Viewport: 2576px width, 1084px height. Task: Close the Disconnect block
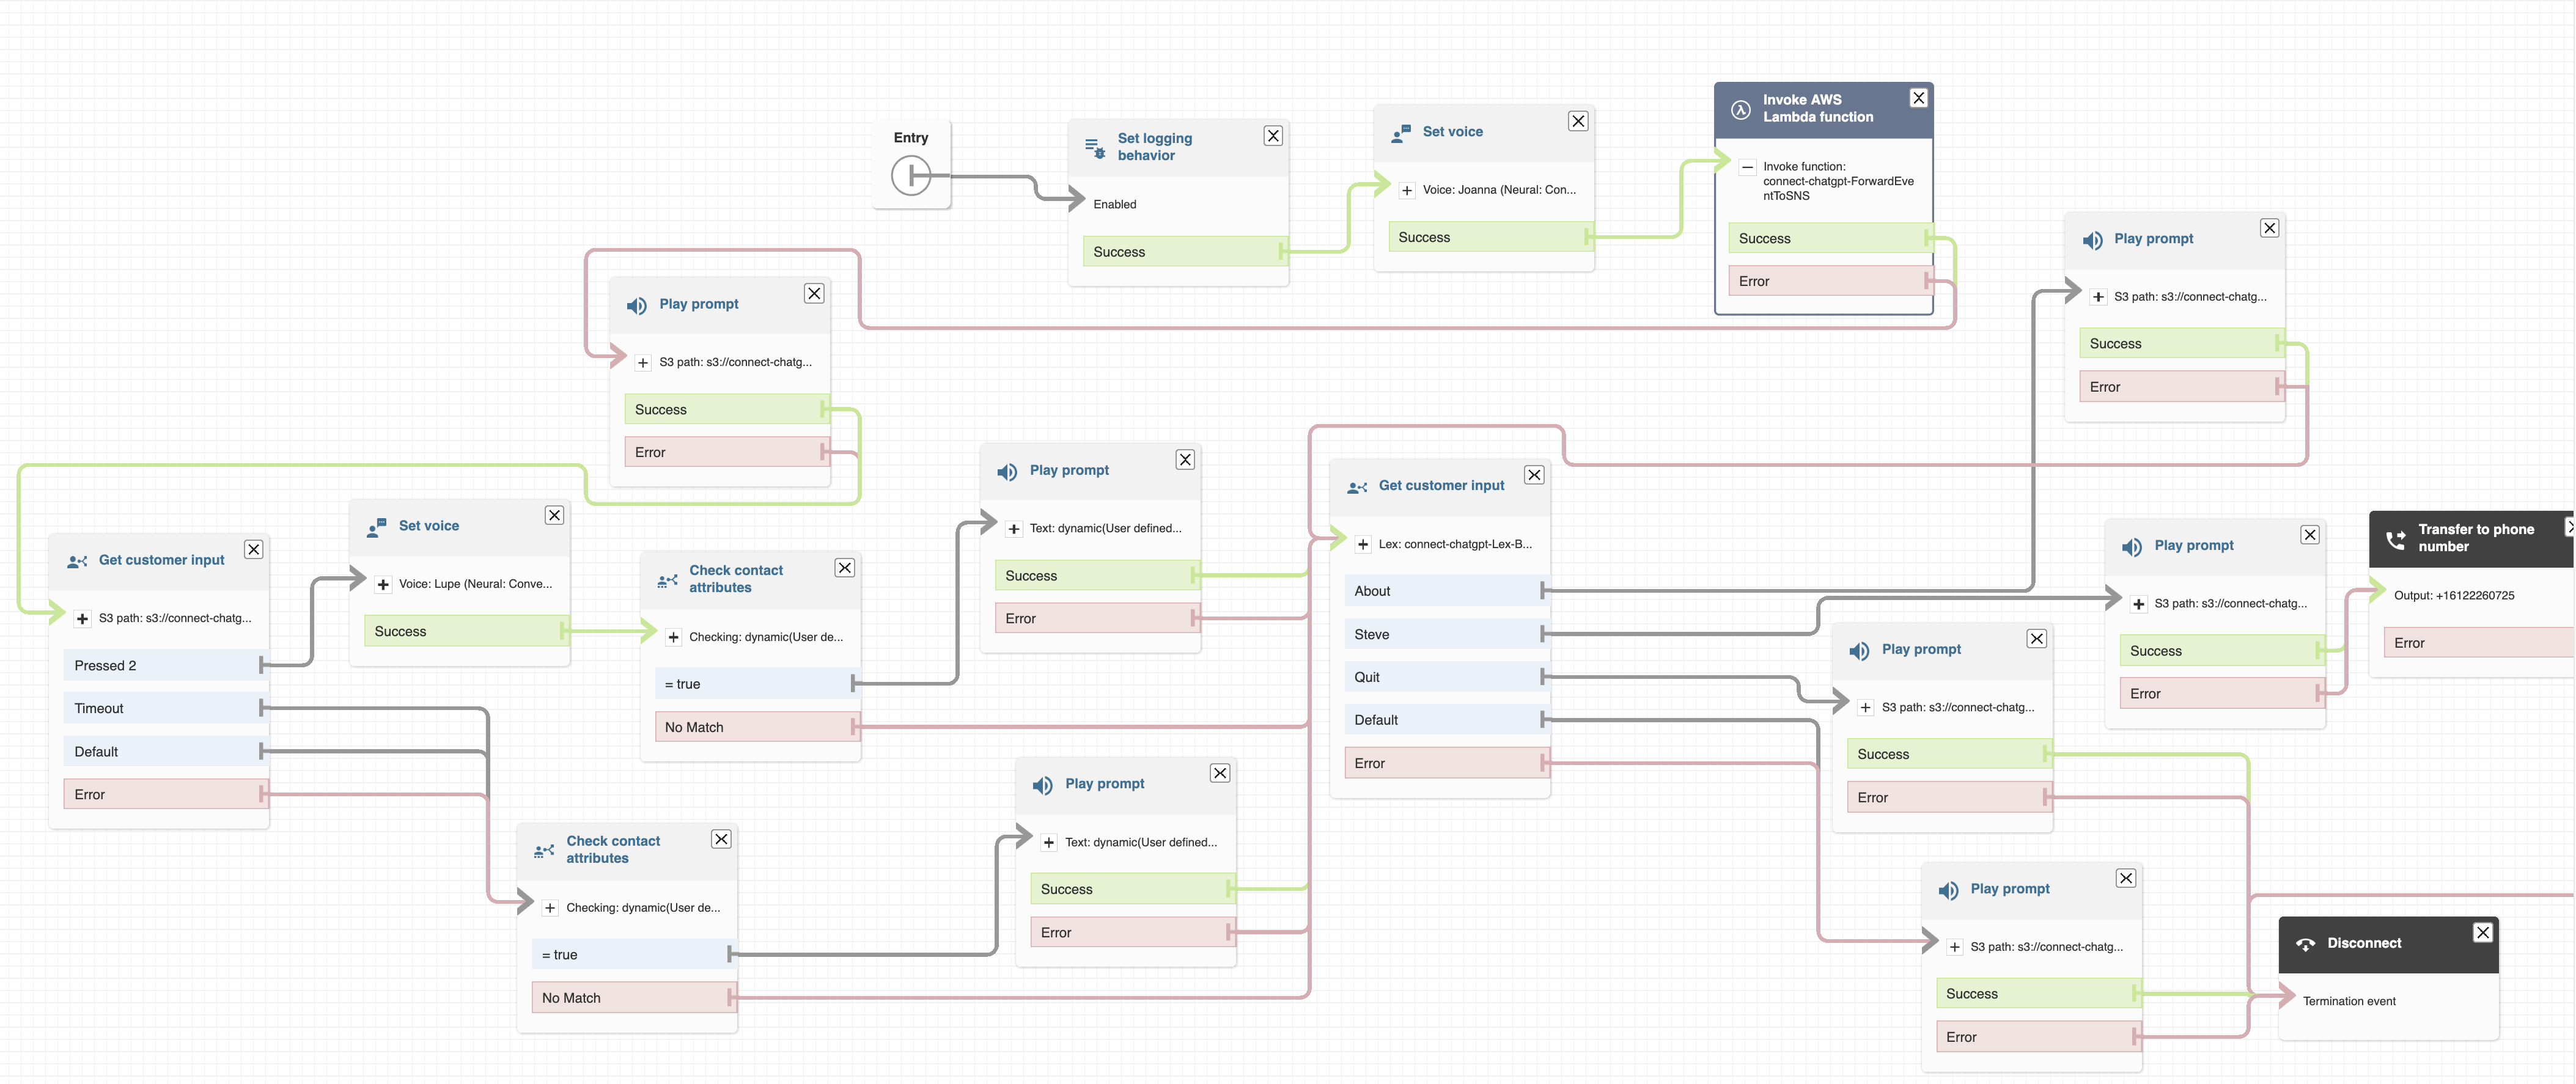coord(2482,933)
